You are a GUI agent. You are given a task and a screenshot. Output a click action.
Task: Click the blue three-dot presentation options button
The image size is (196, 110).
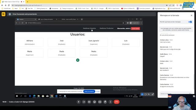click(142, 94)
